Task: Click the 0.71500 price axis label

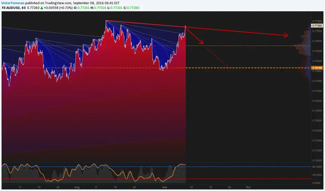Action: pos(317,140)
